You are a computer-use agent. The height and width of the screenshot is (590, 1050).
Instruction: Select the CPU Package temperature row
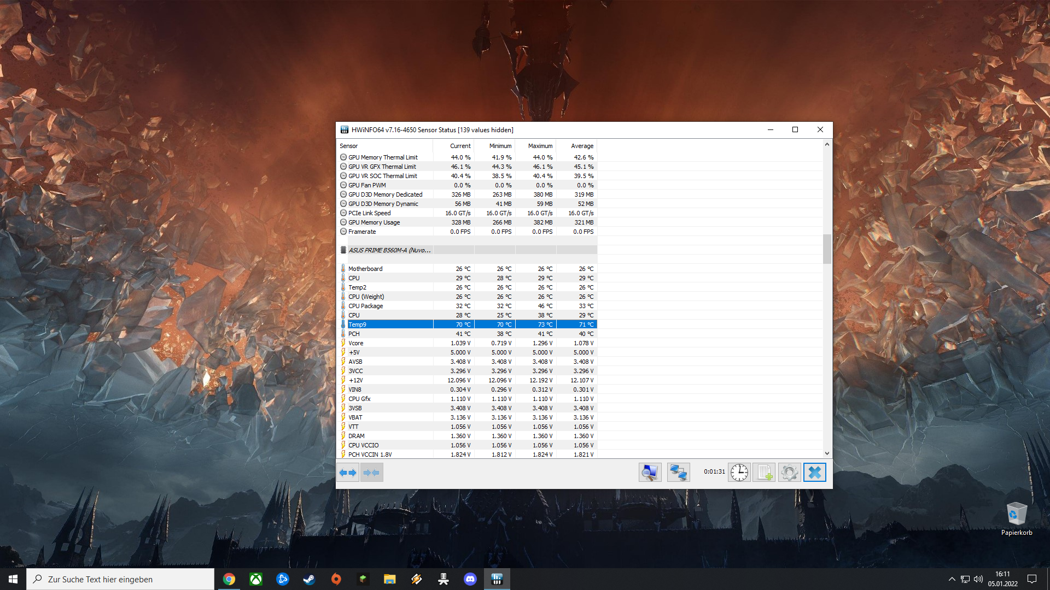click(x=365, y=306)
